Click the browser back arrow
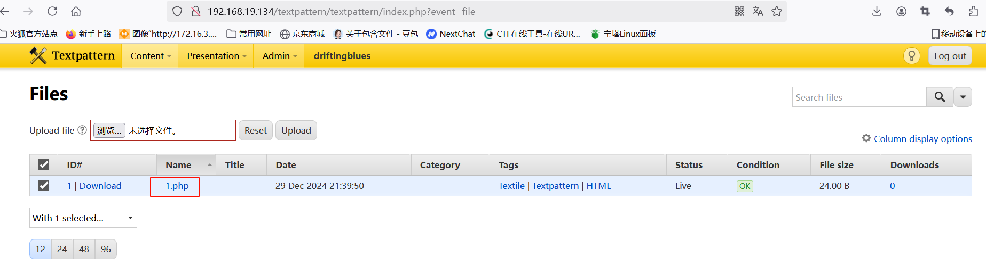Screen dimensions: 986x273 [x=5, y=11]
